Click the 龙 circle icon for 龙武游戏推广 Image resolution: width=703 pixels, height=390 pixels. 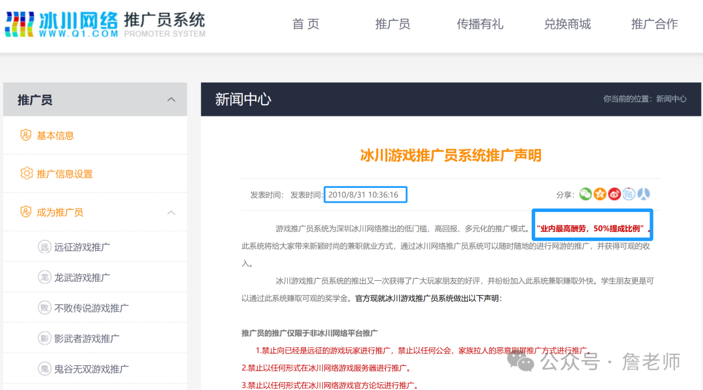(44, 277)
